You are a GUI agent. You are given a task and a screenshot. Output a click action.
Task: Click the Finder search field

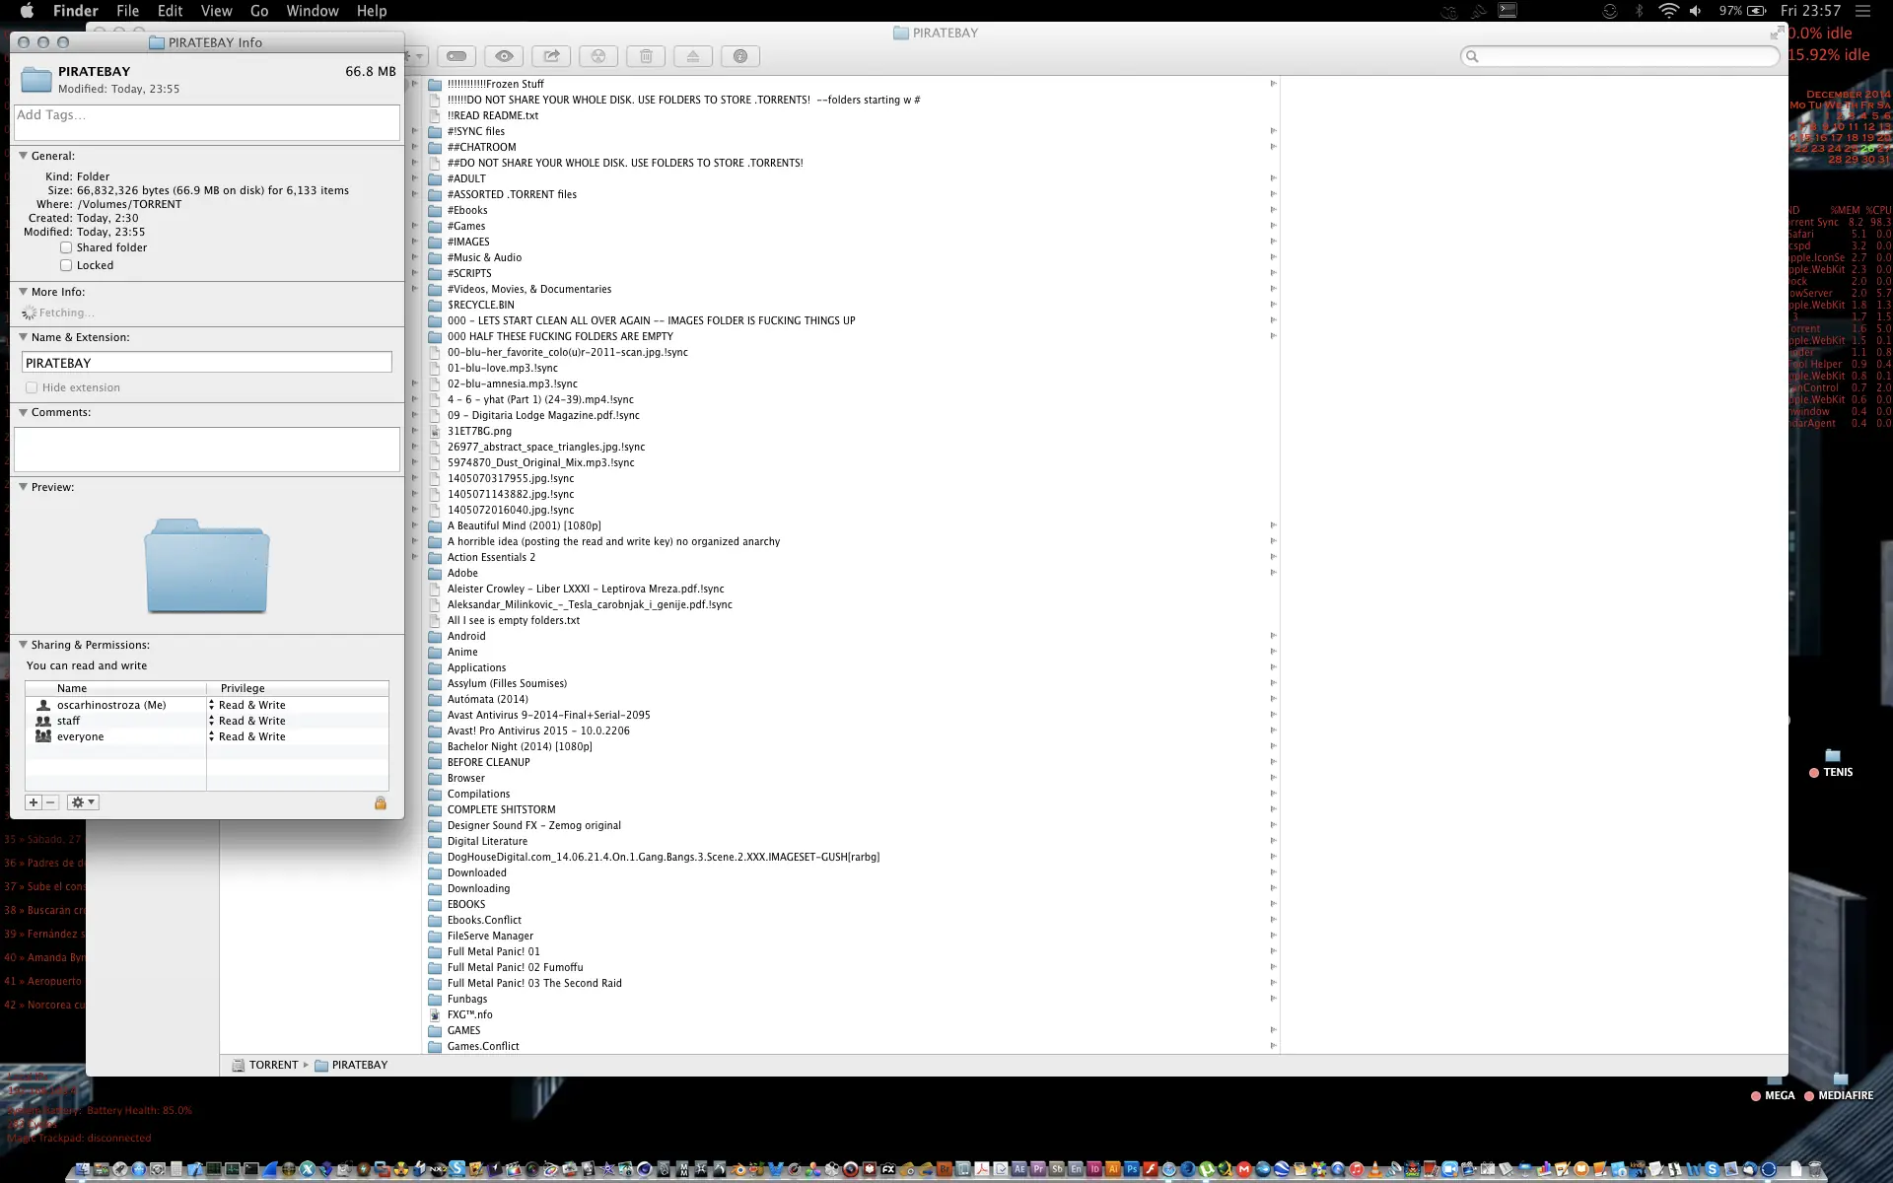pos(1620,56)
